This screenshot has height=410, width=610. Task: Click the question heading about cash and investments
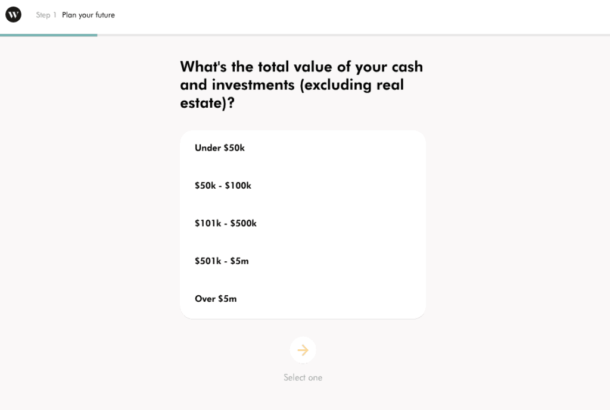(301, 84)
